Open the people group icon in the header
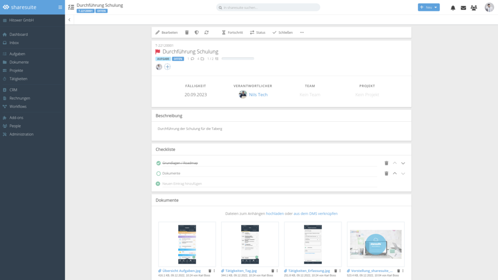The width and height of the screenshot is (498, 280). [474, 8]
